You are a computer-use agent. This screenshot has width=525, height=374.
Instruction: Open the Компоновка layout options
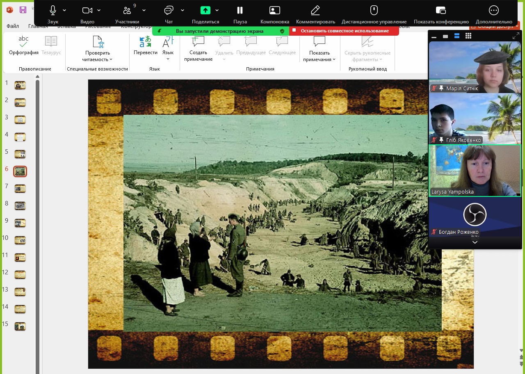[x=274, y=11]
